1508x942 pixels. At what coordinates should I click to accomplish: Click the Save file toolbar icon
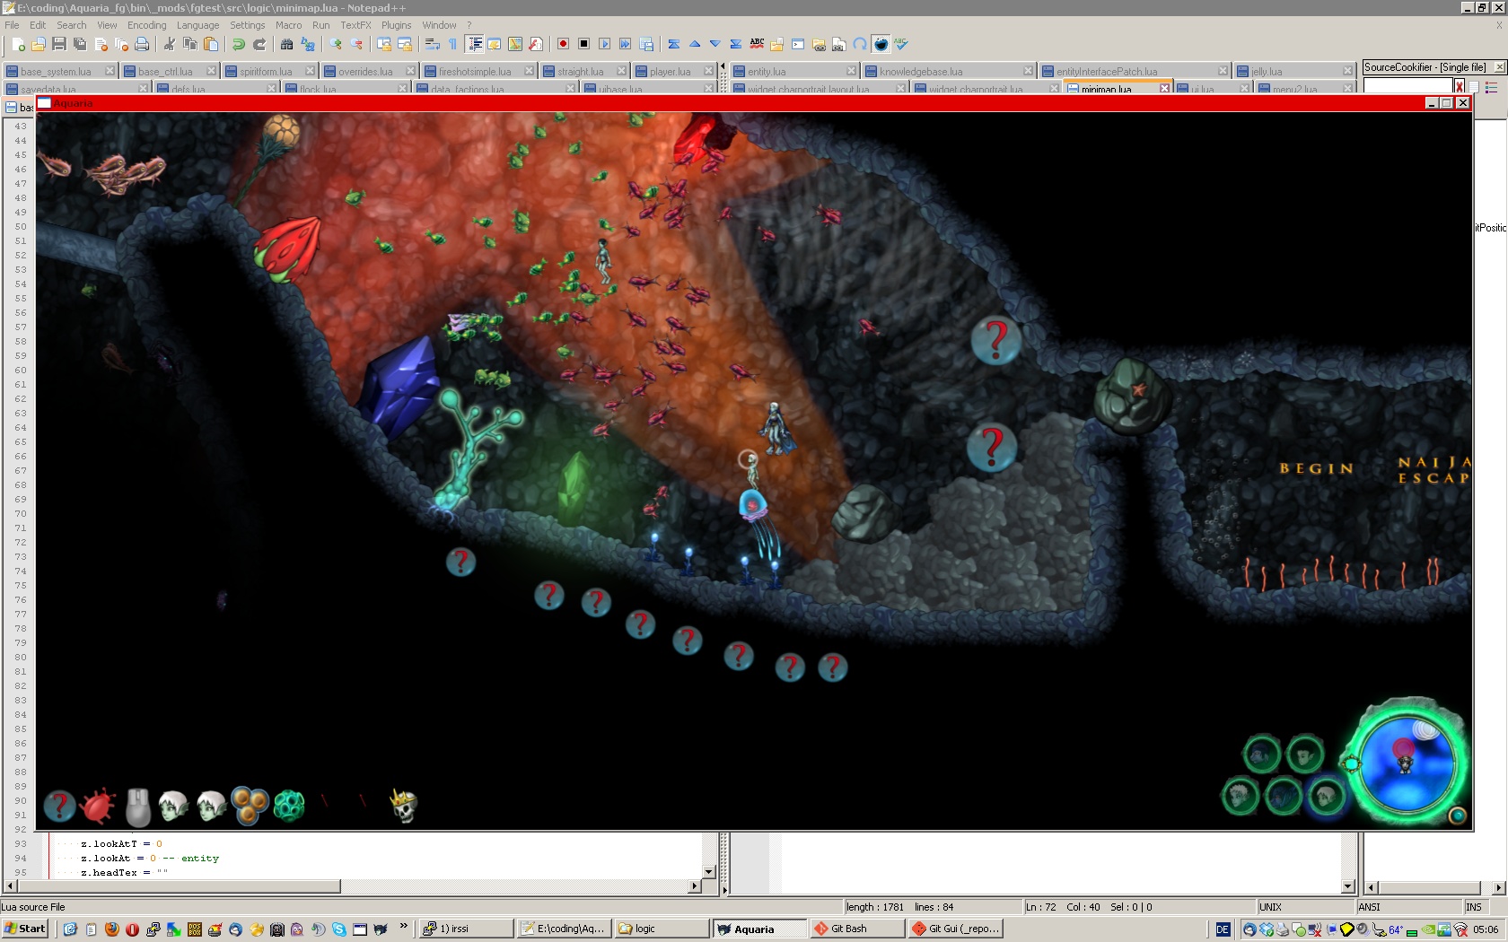(59, 44)
